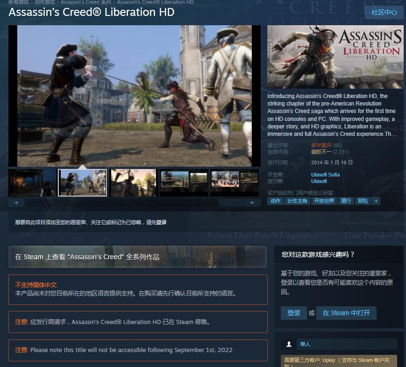This screenshot has width=406, height=367.
Task: Select the fourth screenshot thumbnail
Action: tap(184, 183)
